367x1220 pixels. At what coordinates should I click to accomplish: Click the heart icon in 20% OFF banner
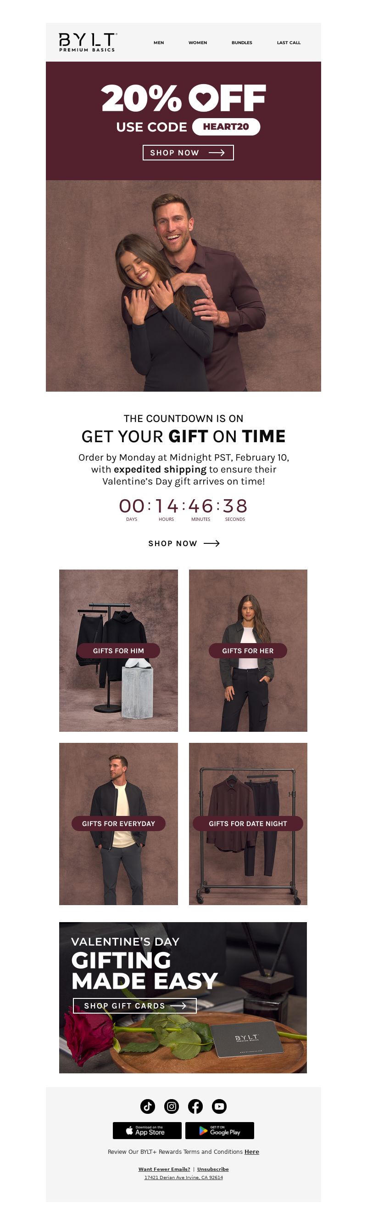[x=204, y=98]
